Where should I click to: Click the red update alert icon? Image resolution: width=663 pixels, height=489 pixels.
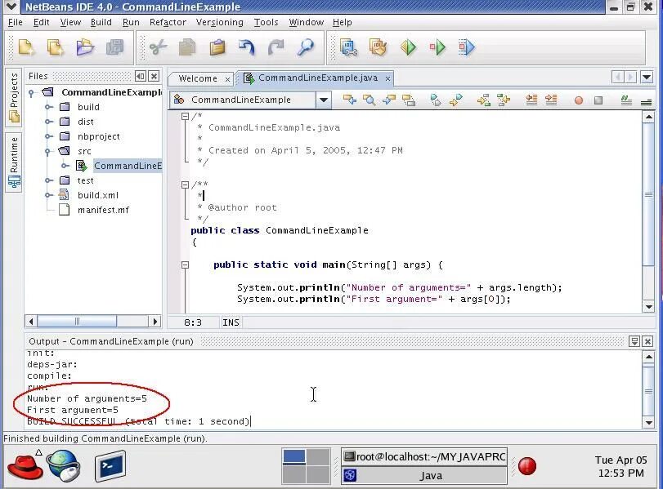pos(526,466)
